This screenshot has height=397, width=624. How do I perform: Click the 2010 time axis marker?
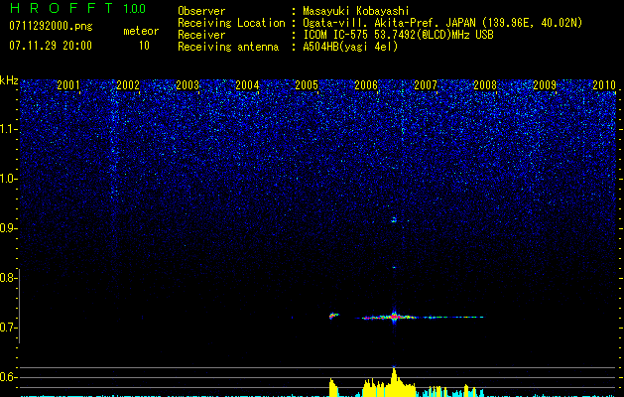(604, 84)
